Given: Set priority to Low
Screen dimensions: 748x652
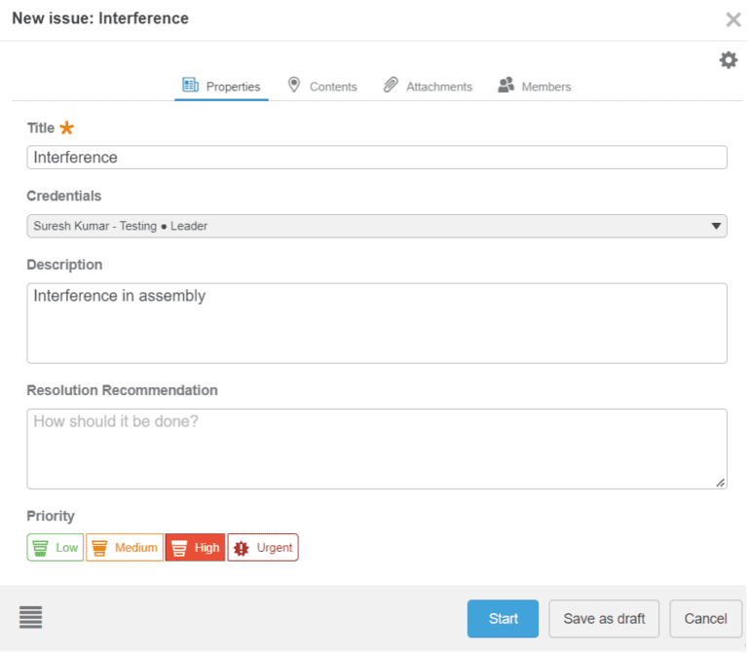Looking at the screenshot, I should point(56,548).
